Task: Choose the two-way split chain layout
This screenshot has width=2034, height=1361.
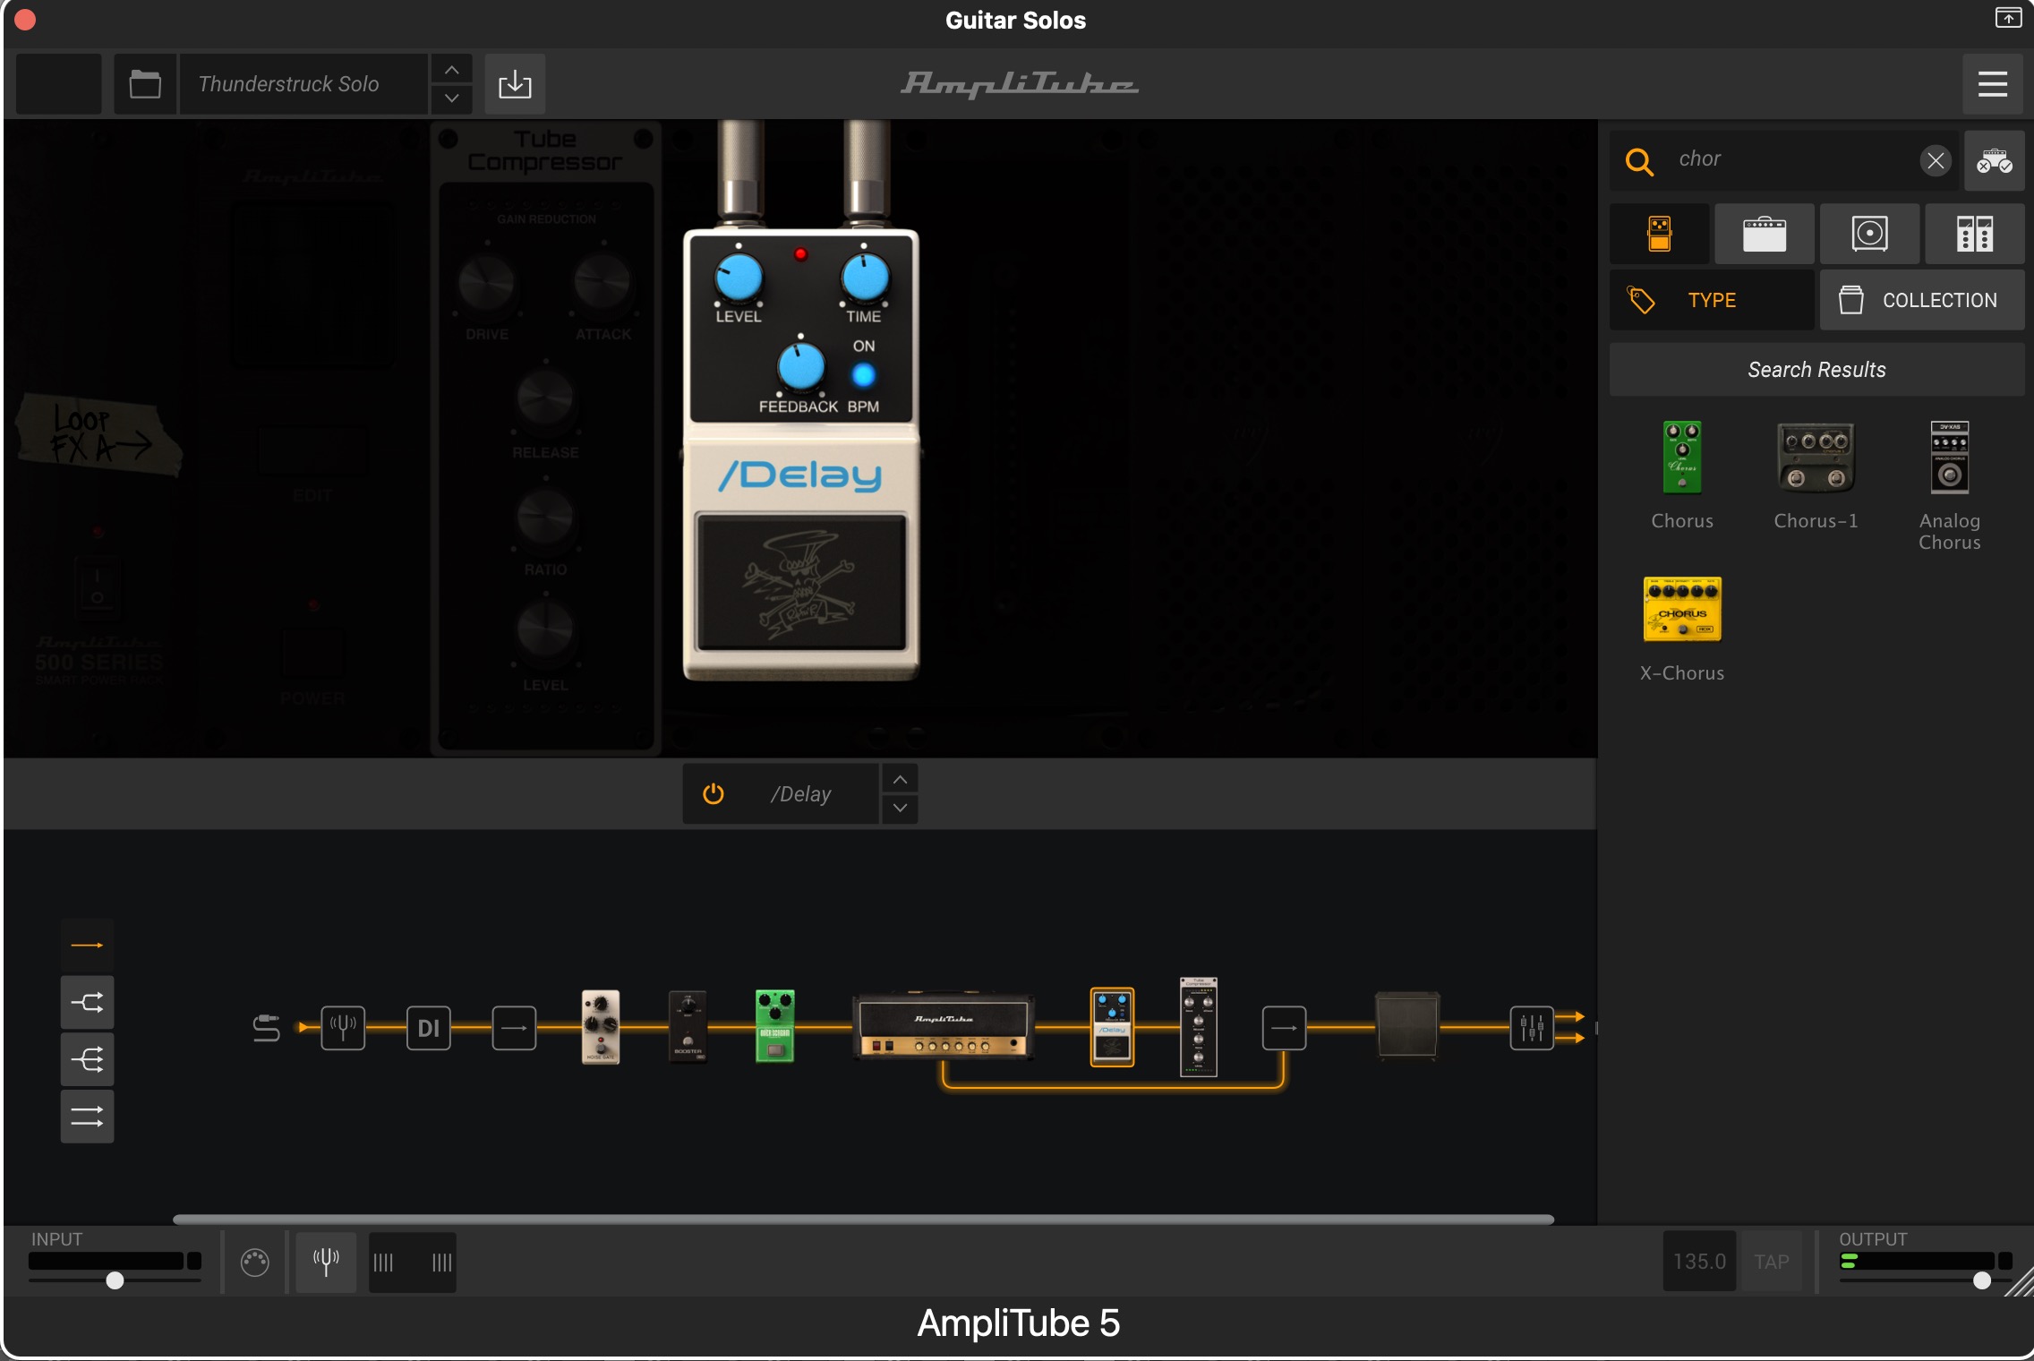Action: pyautogui.click(x=87, y=1002)
